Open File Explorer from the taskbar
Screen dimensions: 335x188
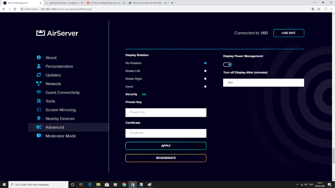(x=98, y=184)
